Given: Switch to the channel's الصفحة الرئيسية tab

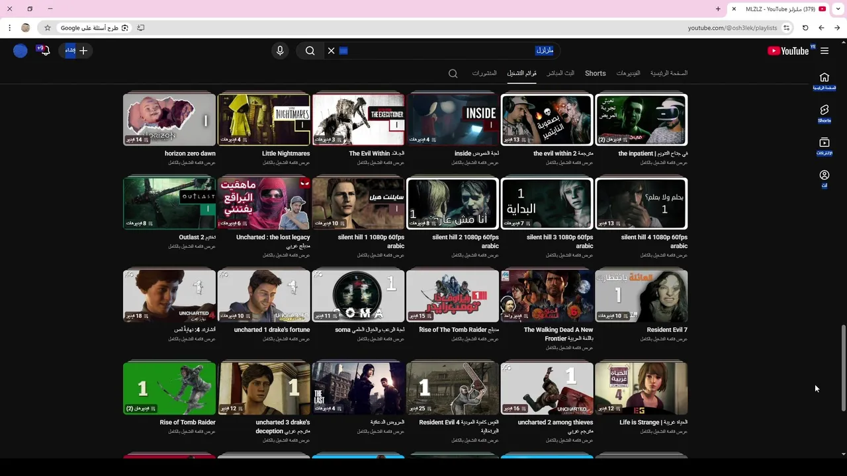Looking at the screenshot, I should click(669, 73).
